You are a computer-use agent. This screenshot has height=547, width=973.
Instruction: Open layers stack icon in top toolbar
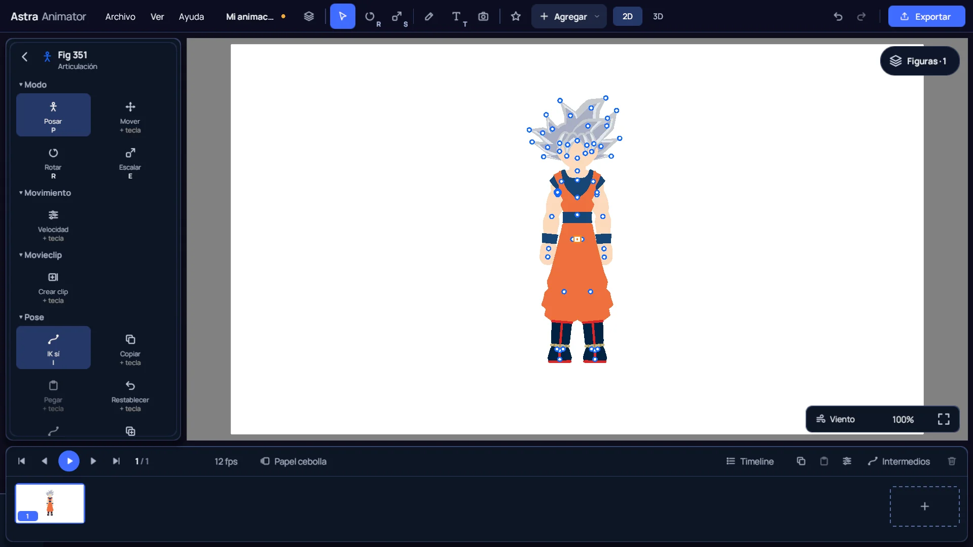pos(309,16)
